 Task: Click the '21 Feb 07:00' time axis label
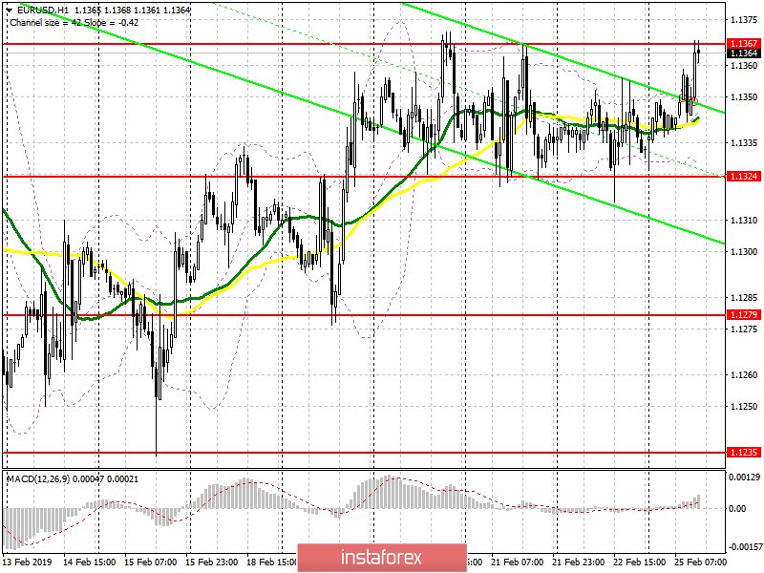point(517,562)
